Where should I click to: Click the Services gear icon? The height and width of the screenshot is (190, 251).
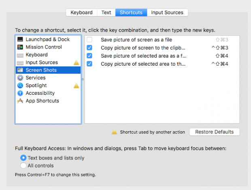[20, 78]
